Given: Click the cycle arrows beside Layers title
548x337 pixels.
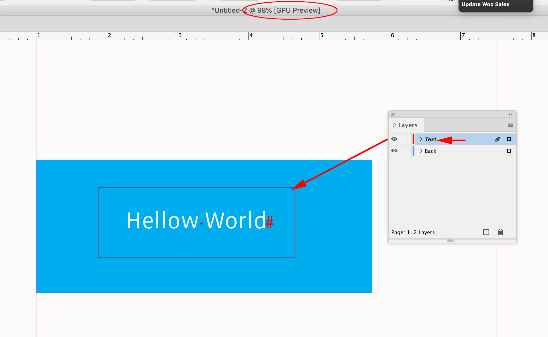Looking at the screenshot, I should tap(394, 125).
